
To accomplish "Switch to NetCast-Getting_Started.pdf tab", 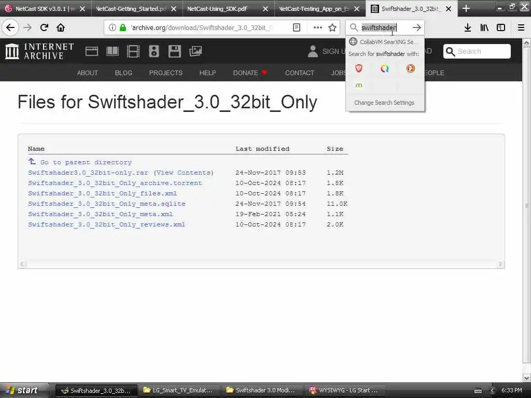I will (131, 9).
